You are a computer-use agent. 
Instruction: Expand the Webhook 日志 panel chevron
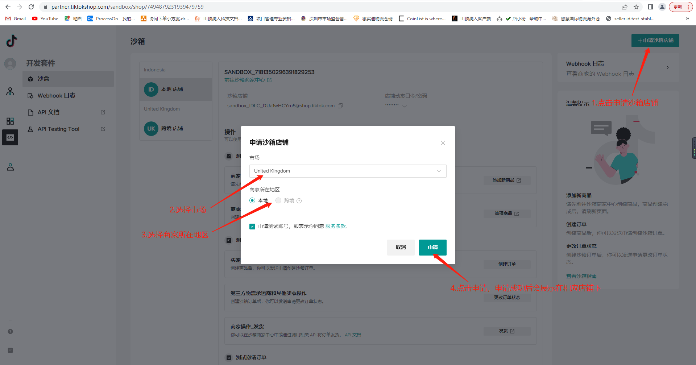click(667, 67)
